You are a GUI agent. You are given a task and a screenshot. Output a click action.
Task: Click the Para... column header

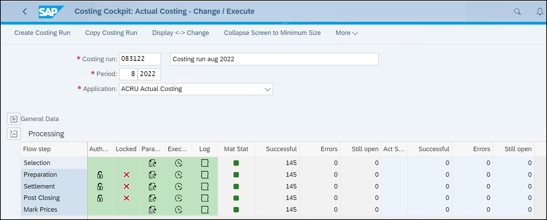point(153,149)
